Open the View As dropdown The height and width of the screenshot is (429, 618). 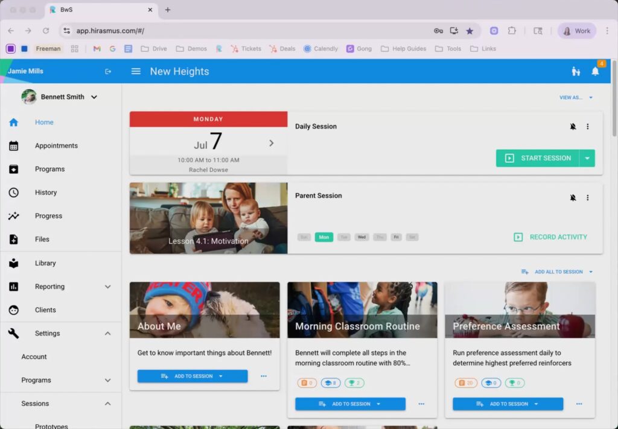(x=576, y=97)
